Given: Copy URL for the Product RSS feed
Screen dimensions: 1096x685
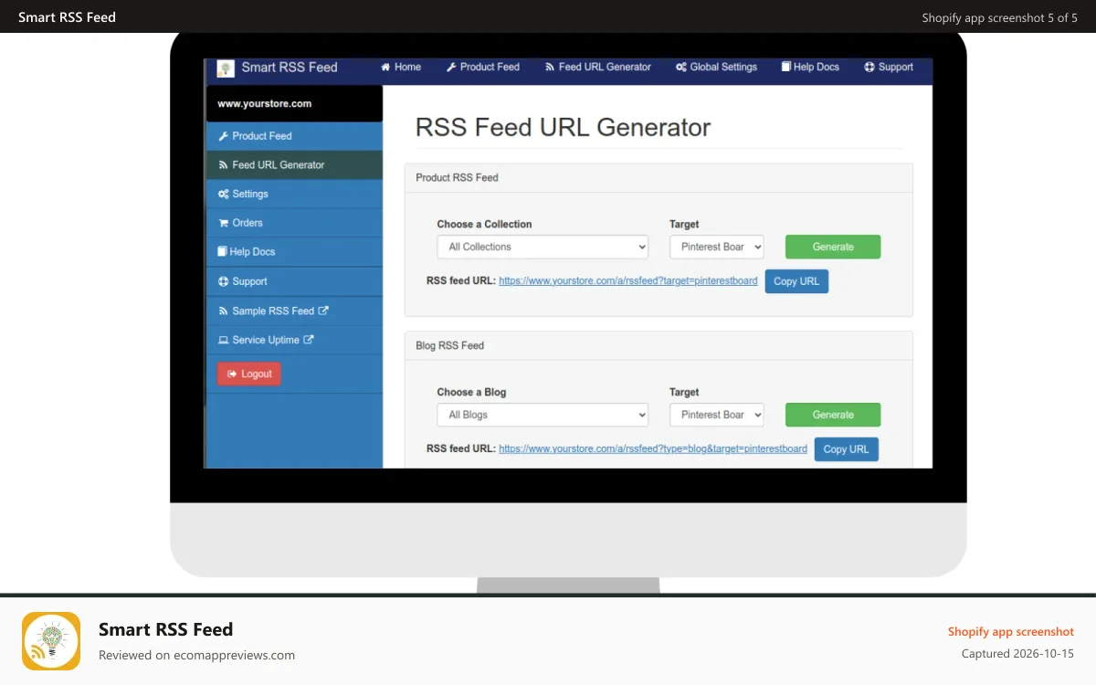Looking at the screenshot, I should point(796,281).
